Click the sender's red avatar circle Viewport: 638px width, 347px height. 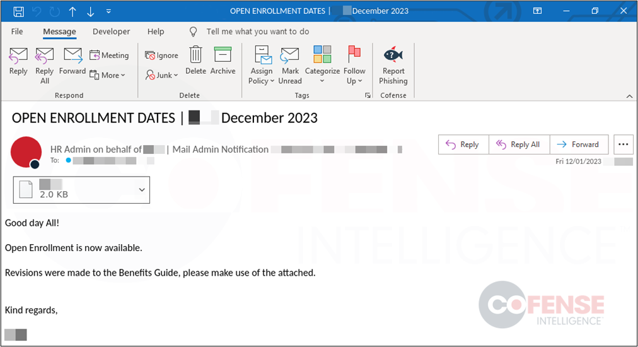(x=26, y=152)
